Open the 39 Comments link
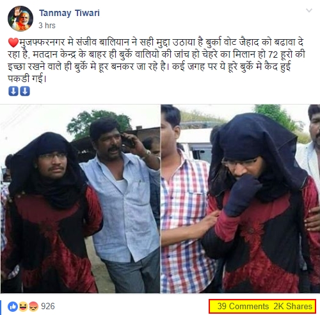This screenshot has height=315, width=320. (x=243, y=306)
